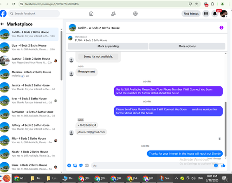Choose a GIF in composer
232x183 pixels.
87,165
